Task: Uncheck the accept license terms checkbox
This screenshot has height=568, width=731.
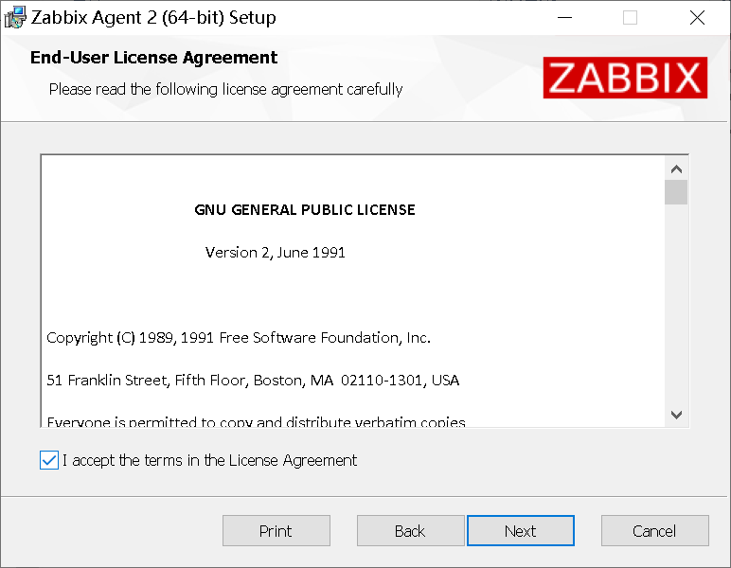Action: [x=49, y=460]
